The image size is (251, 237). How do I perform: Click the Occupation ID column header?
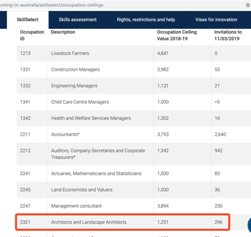[32, 35]
